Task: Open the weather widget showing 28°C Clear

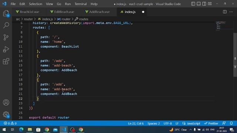Action: coord(178,130)
